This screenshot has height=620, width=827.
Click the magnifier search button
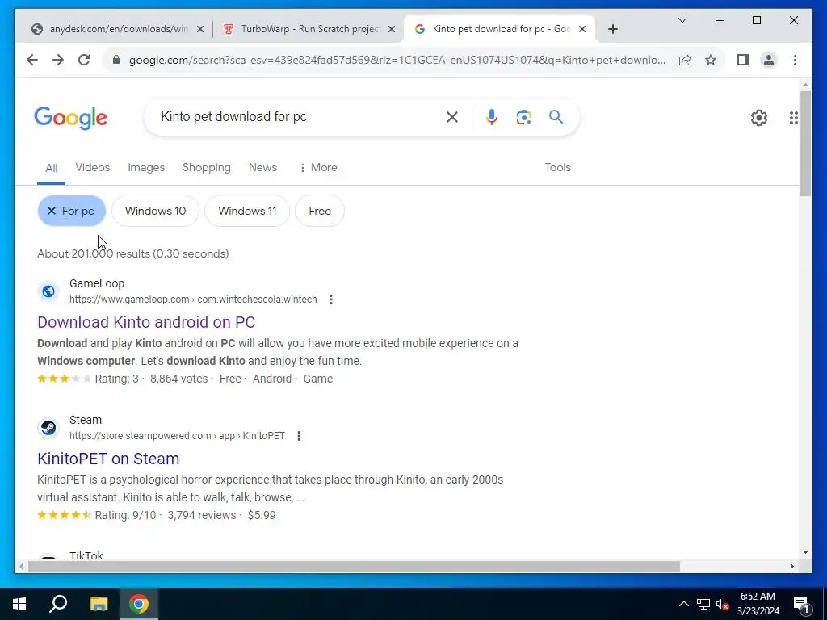click(x=556, y=116)
